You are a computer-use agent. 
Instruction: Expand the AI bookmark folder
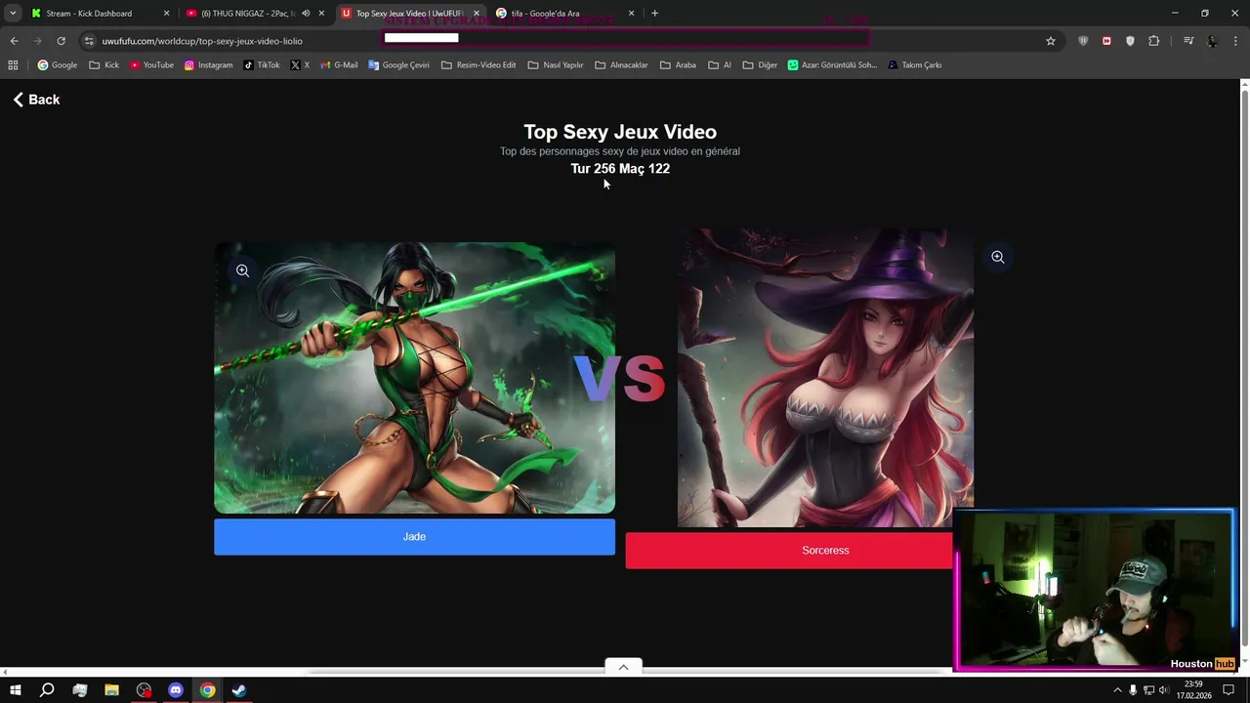click(x=720, y=65)
